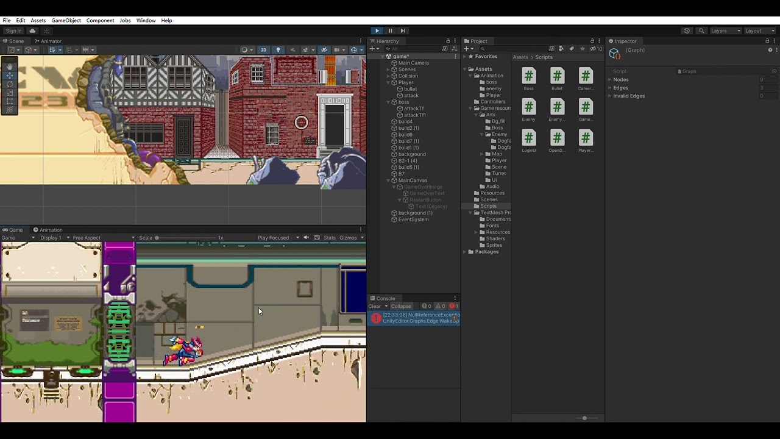Select the Rotate tool in Scene view
Screen dimensions: 780x439
[x=9, y=84]
